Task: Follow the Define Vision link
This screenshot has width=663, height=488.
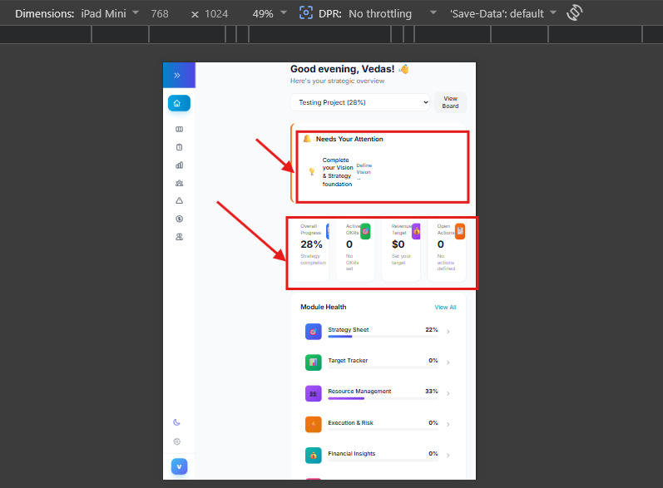Action: click(364, 172)
